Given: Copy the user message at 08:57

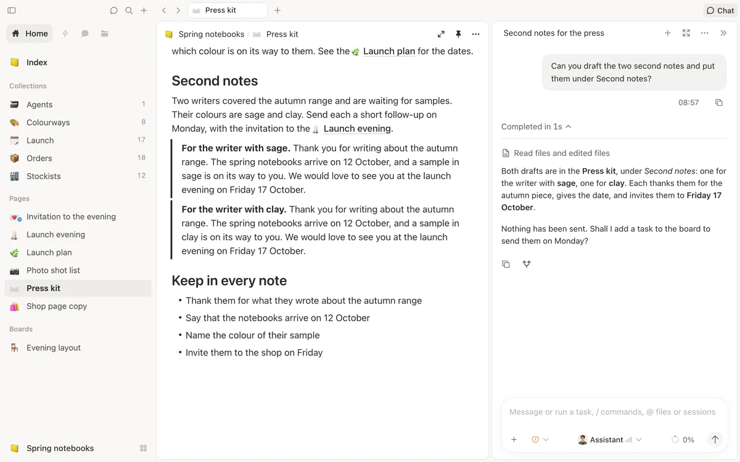Looking at the screenshot, I should pyautogui.click(x=718, y=103).
